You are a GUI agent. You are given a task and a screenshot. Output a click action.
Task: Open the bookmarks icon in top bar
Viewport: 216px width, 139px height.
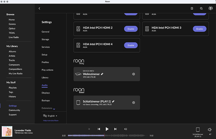[x=192, y=8]
